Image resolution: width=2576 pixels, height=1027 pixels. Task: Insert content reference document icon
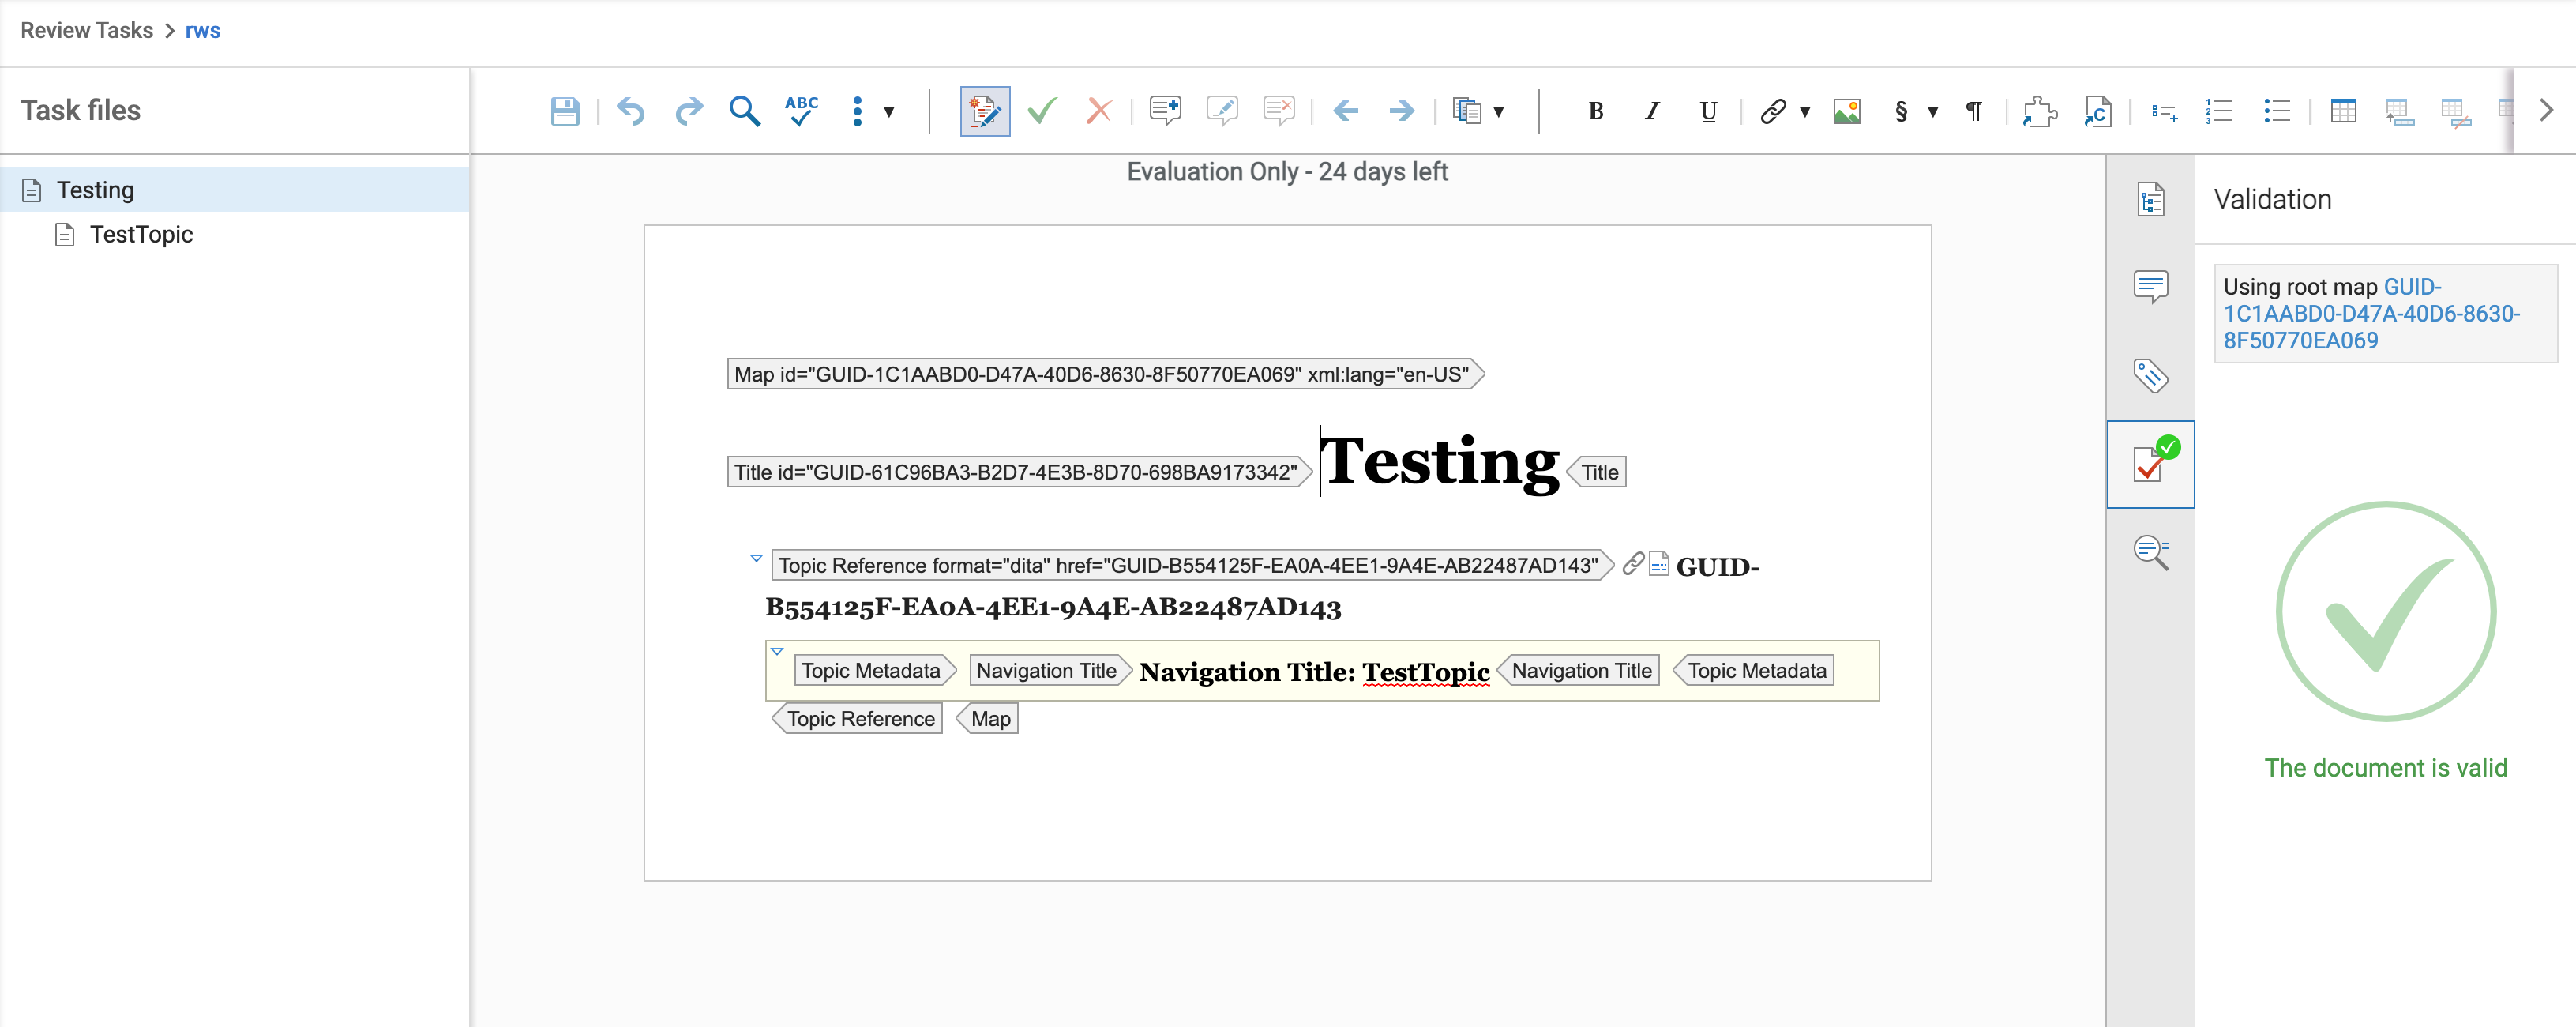point(2097,111)
